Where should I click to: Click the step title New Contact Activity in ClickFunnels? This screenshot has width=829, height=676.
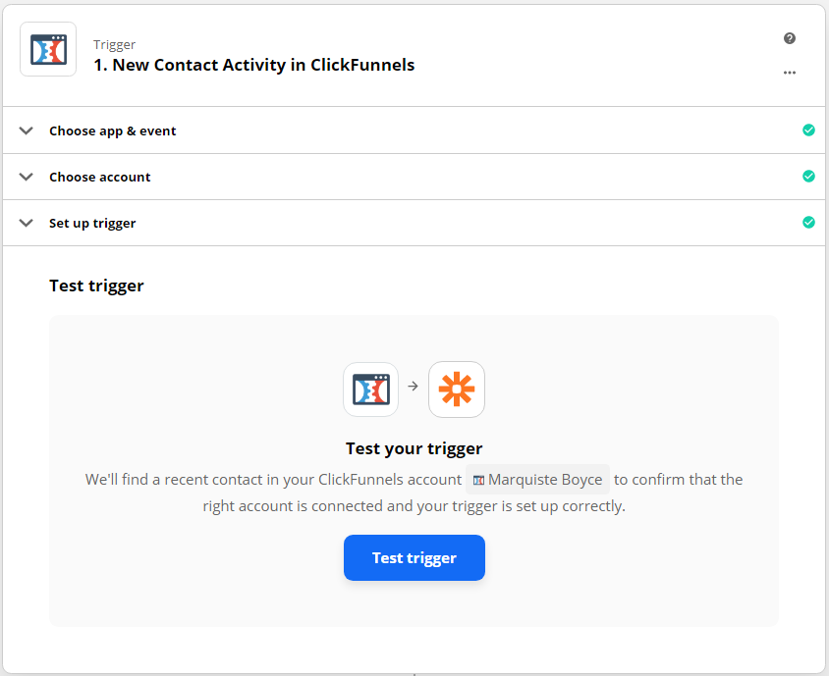click(253, 65)
